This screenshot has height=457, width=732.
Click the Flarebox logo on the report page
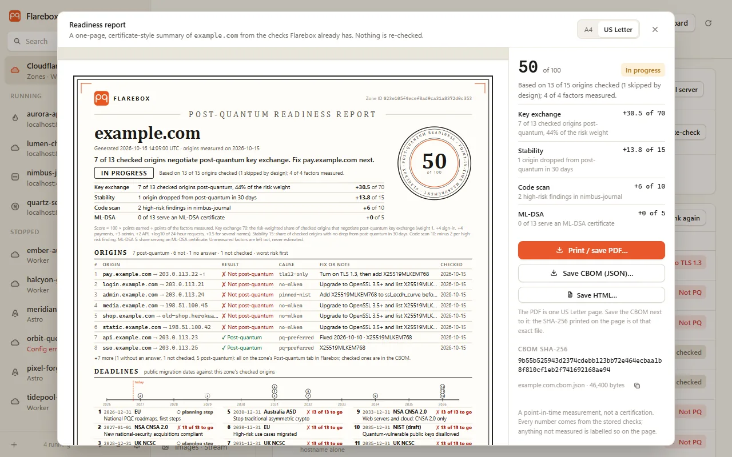(101, 98)
